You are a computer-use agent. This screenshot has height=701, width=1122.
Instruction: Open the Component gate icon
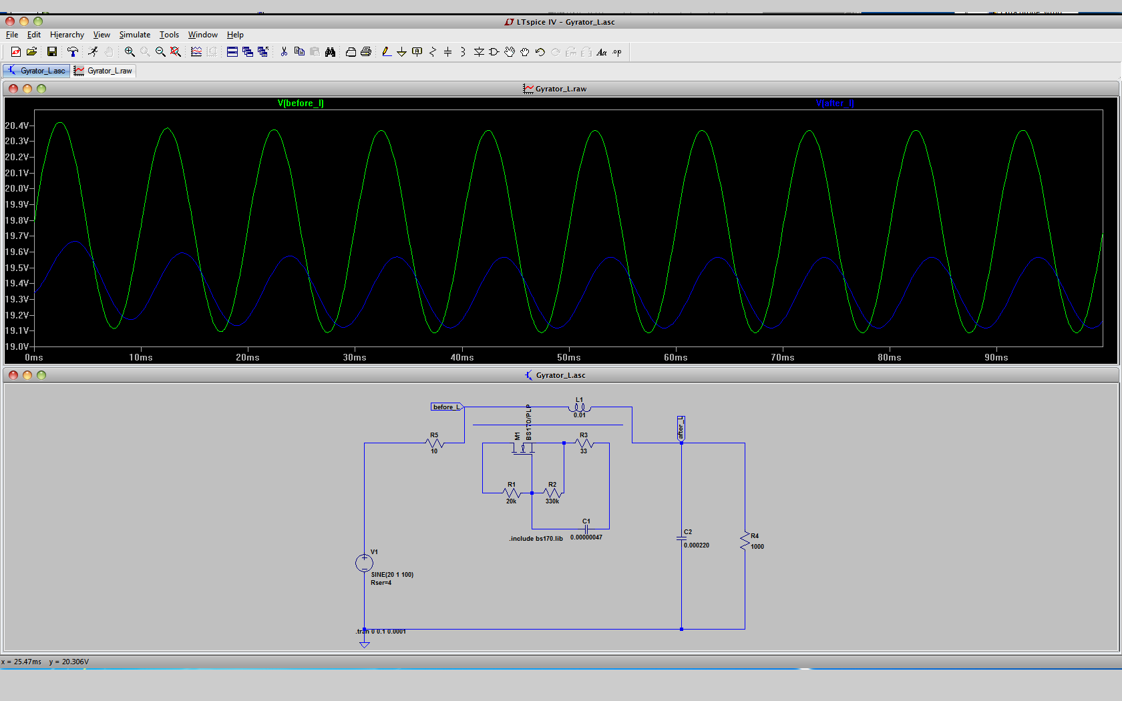point(494,52)
